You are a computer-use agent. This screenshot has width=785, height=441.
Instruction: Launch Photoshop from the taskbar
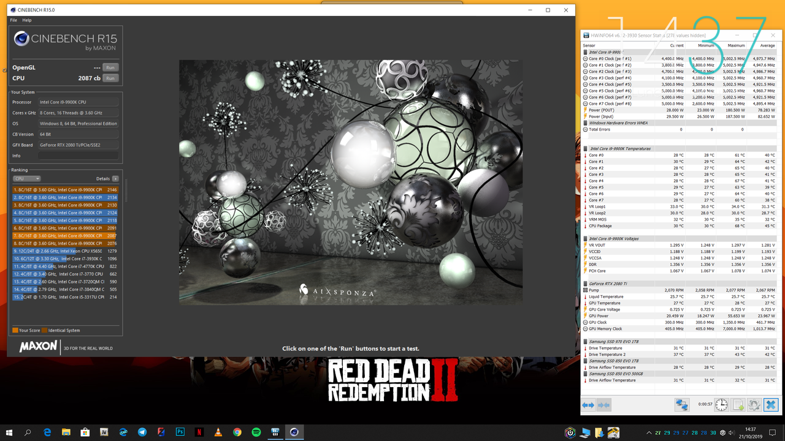coord(180,432)
